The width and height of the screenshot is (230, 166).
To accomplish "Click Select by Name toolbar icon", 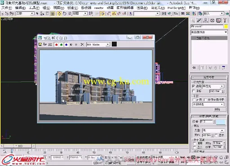I will pos(42,13).
